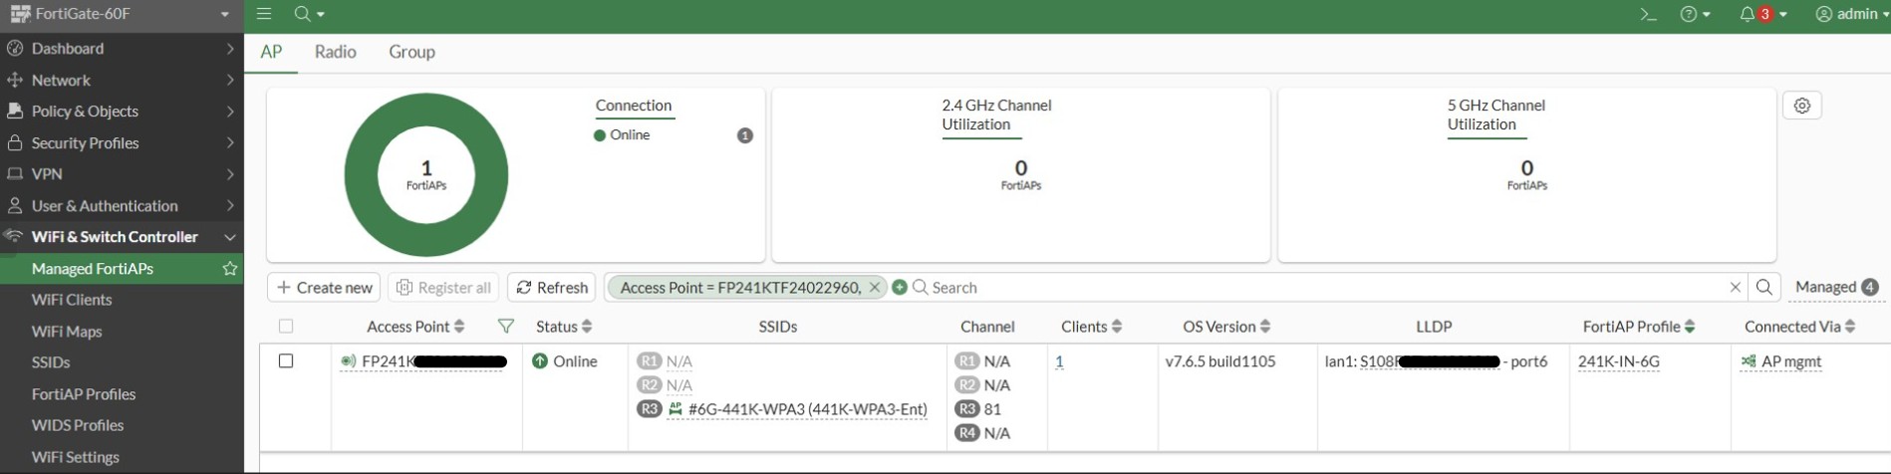The image size is (1891, 474).
Task: Open the Group tab
Action: 411,52
